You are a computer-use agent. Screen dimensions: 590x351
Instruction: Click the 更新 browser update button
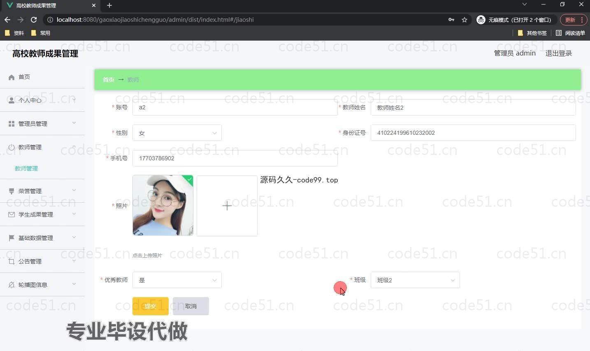[573, 20]
